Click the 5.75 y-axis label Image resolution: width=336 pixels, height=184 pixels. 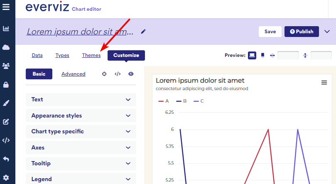pyautogui.click(x=170, y=146)
